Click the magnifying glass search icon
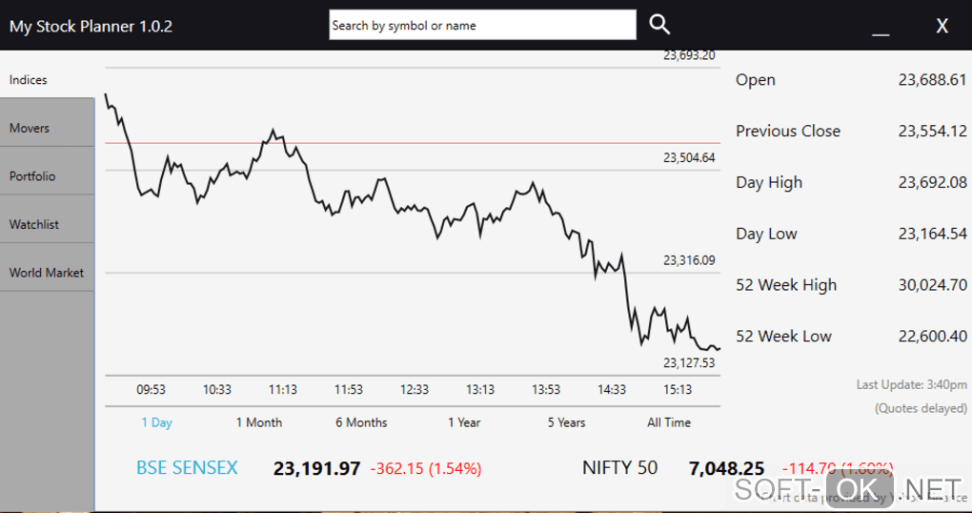Image resolution: width=972 pixels, height=513 pixels. [x=659, y=25]
